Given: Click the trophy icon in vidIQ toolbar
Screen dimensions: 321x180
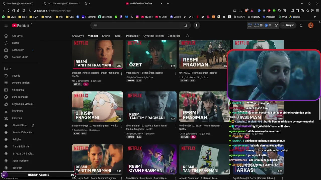Looking at the screenshot, I should coord(276,25).
